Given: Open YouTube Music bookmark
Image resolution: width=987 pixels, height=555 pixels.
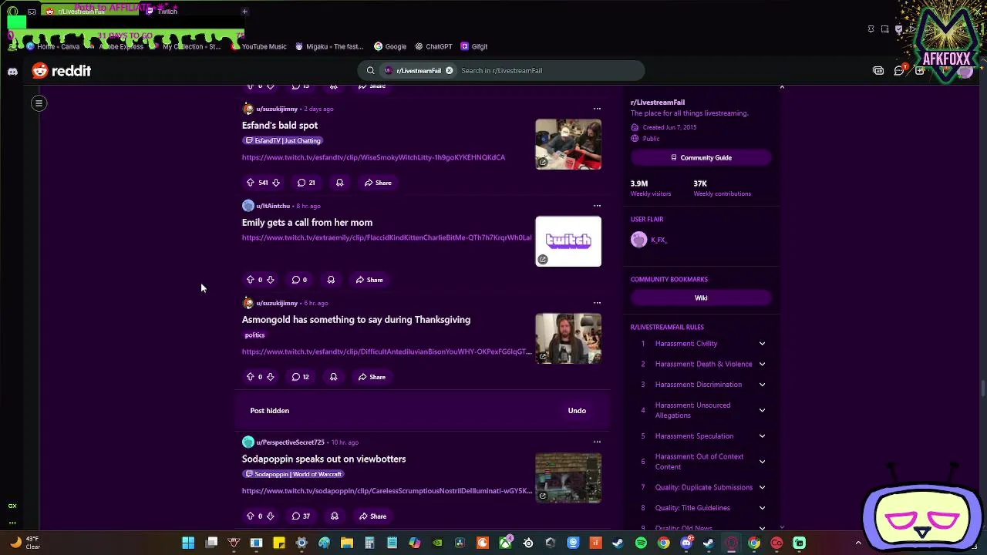Looking at the screenshot, I should [x=259, y=46].
